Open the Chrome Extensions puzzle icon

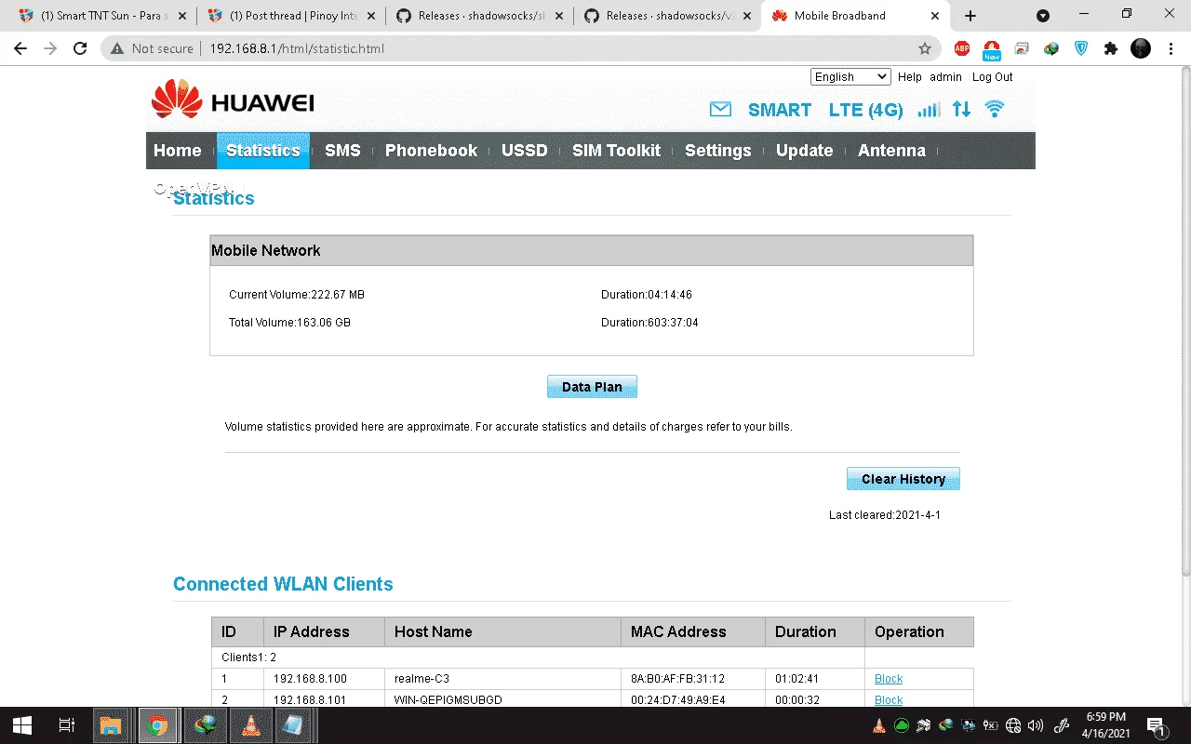[1110, 48]
